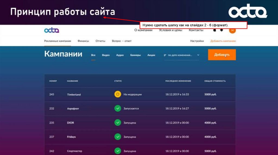The height and width of the screenshot is (155, 278).
Task: Click DIOR cost 4000 руб.
Action: 210,123
